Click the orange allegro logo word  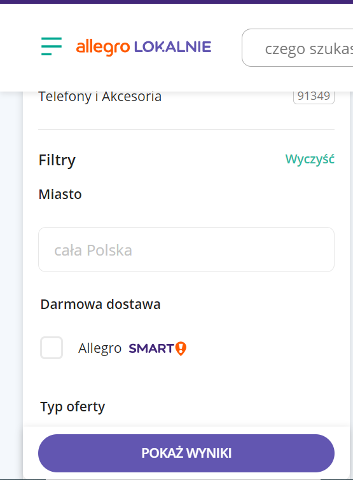(103, 48)
